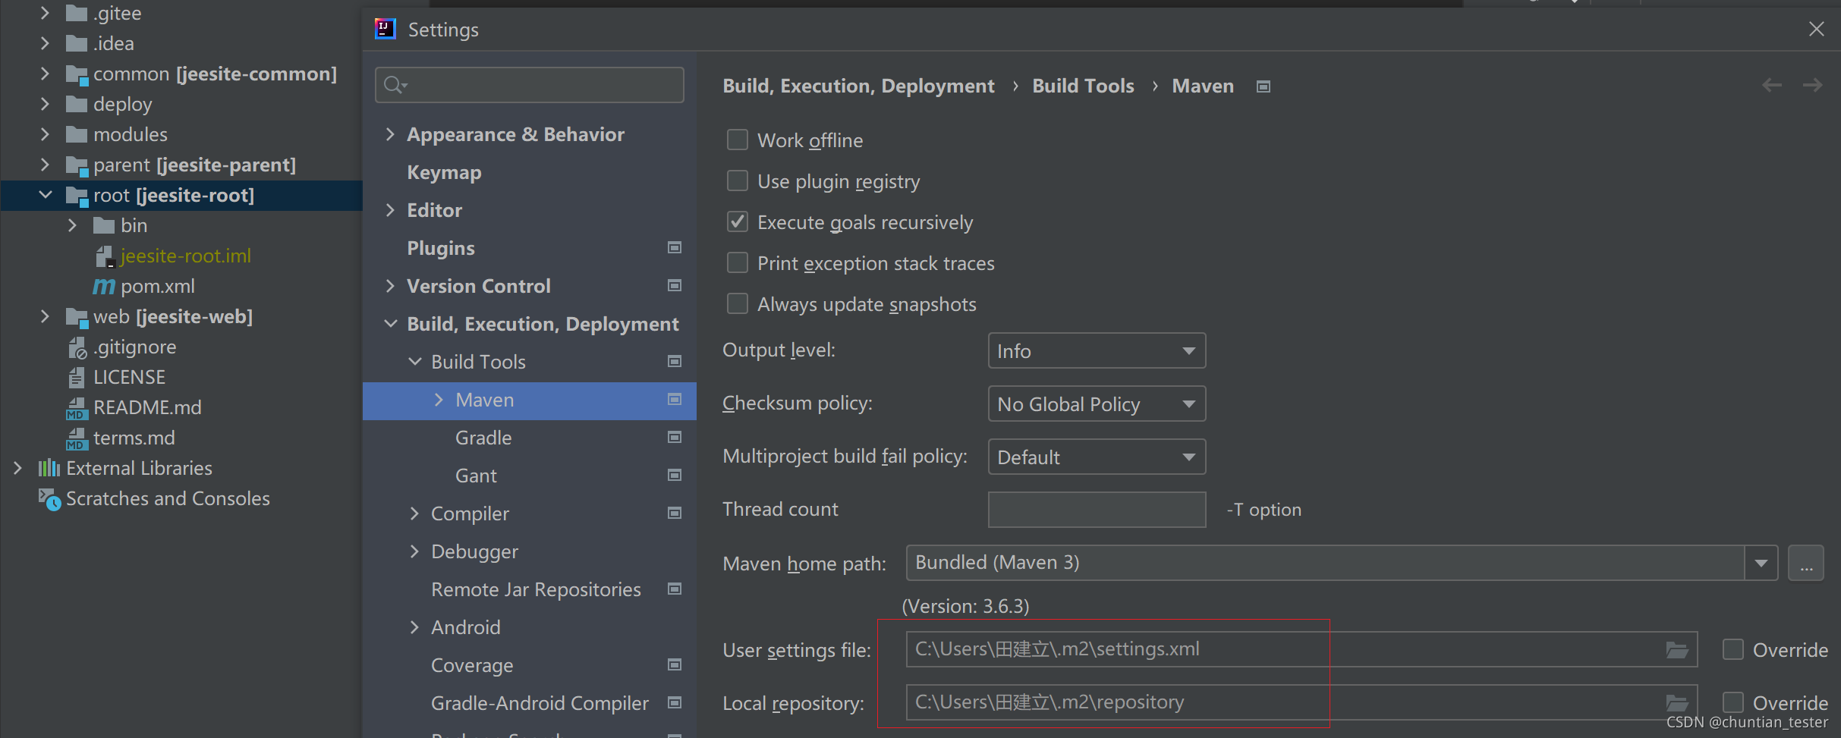Collapse Build, Execution, Deployment node
Image resolution: width=1841 pixels, height=738 pixels.
[x=390, y=324]
